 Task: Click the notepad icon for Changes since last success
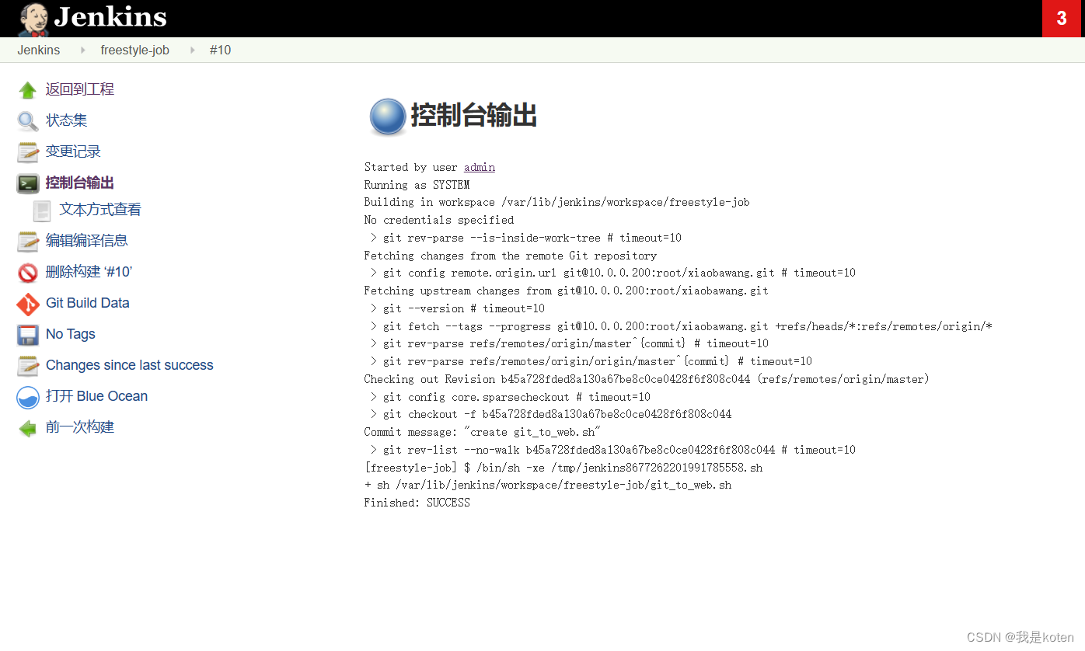[28, 366]
